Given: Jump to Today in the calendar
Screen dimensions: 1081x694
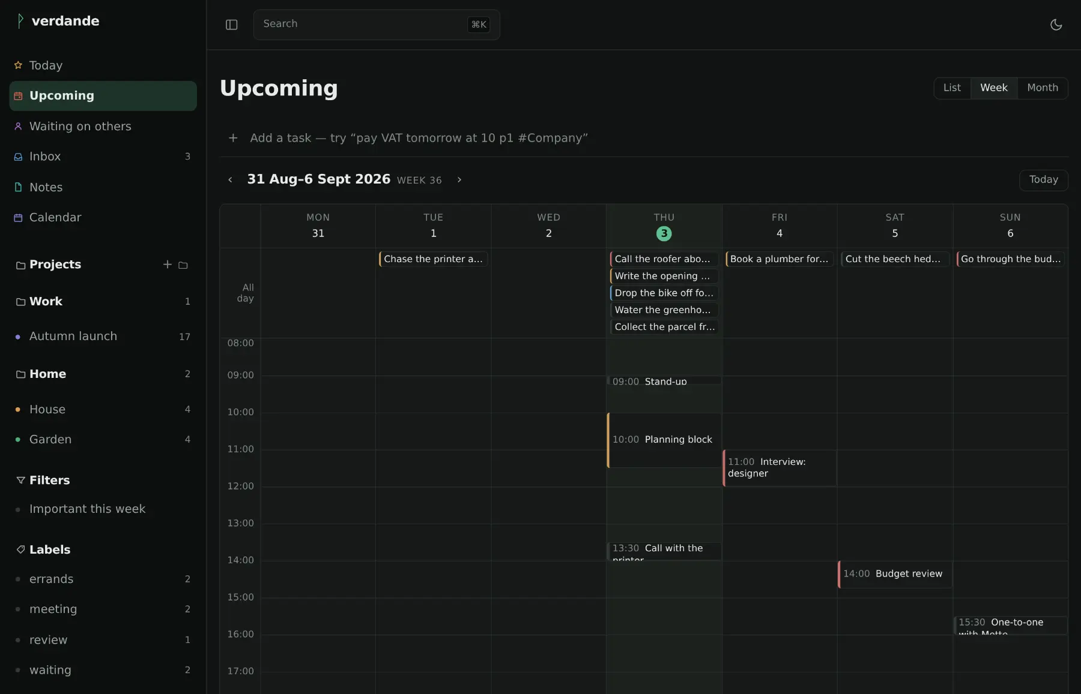Looking at the screenshot, I should click(1044, 180).
